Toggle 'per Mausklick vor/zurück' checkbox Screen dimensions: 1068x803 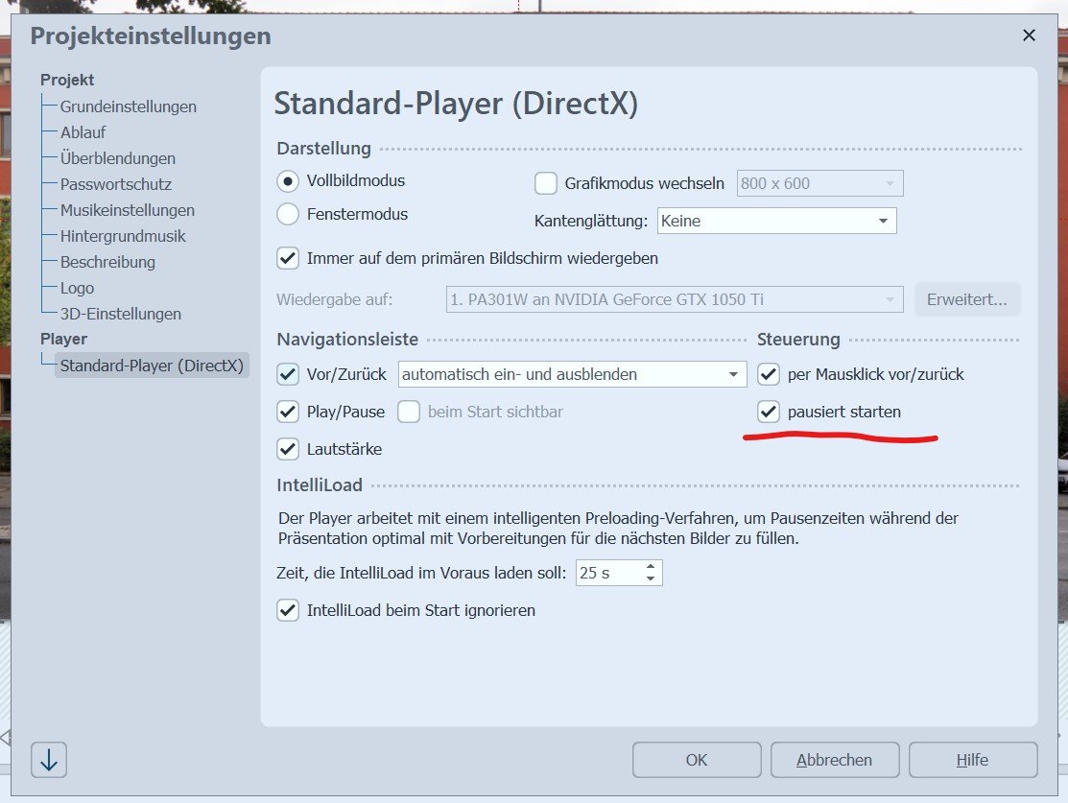[768, 374]
